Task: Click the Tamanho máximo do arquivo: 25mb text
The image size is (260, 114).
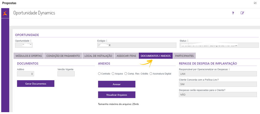Action: 118,104
